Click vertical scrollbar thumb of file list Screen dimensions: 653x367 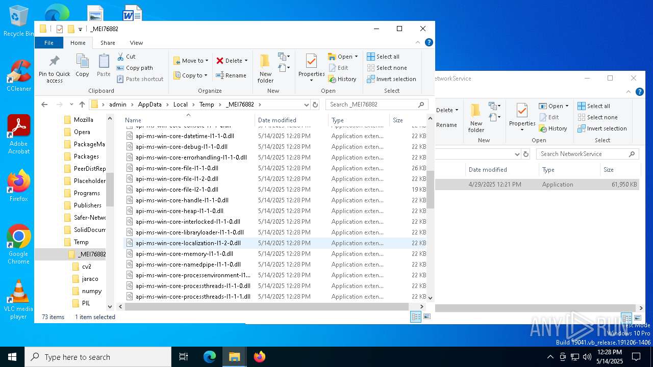click(x=430, y=190)
